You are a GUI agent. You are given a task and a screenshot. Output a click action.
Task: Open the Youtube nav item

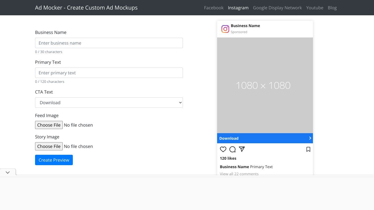(315, 8)
